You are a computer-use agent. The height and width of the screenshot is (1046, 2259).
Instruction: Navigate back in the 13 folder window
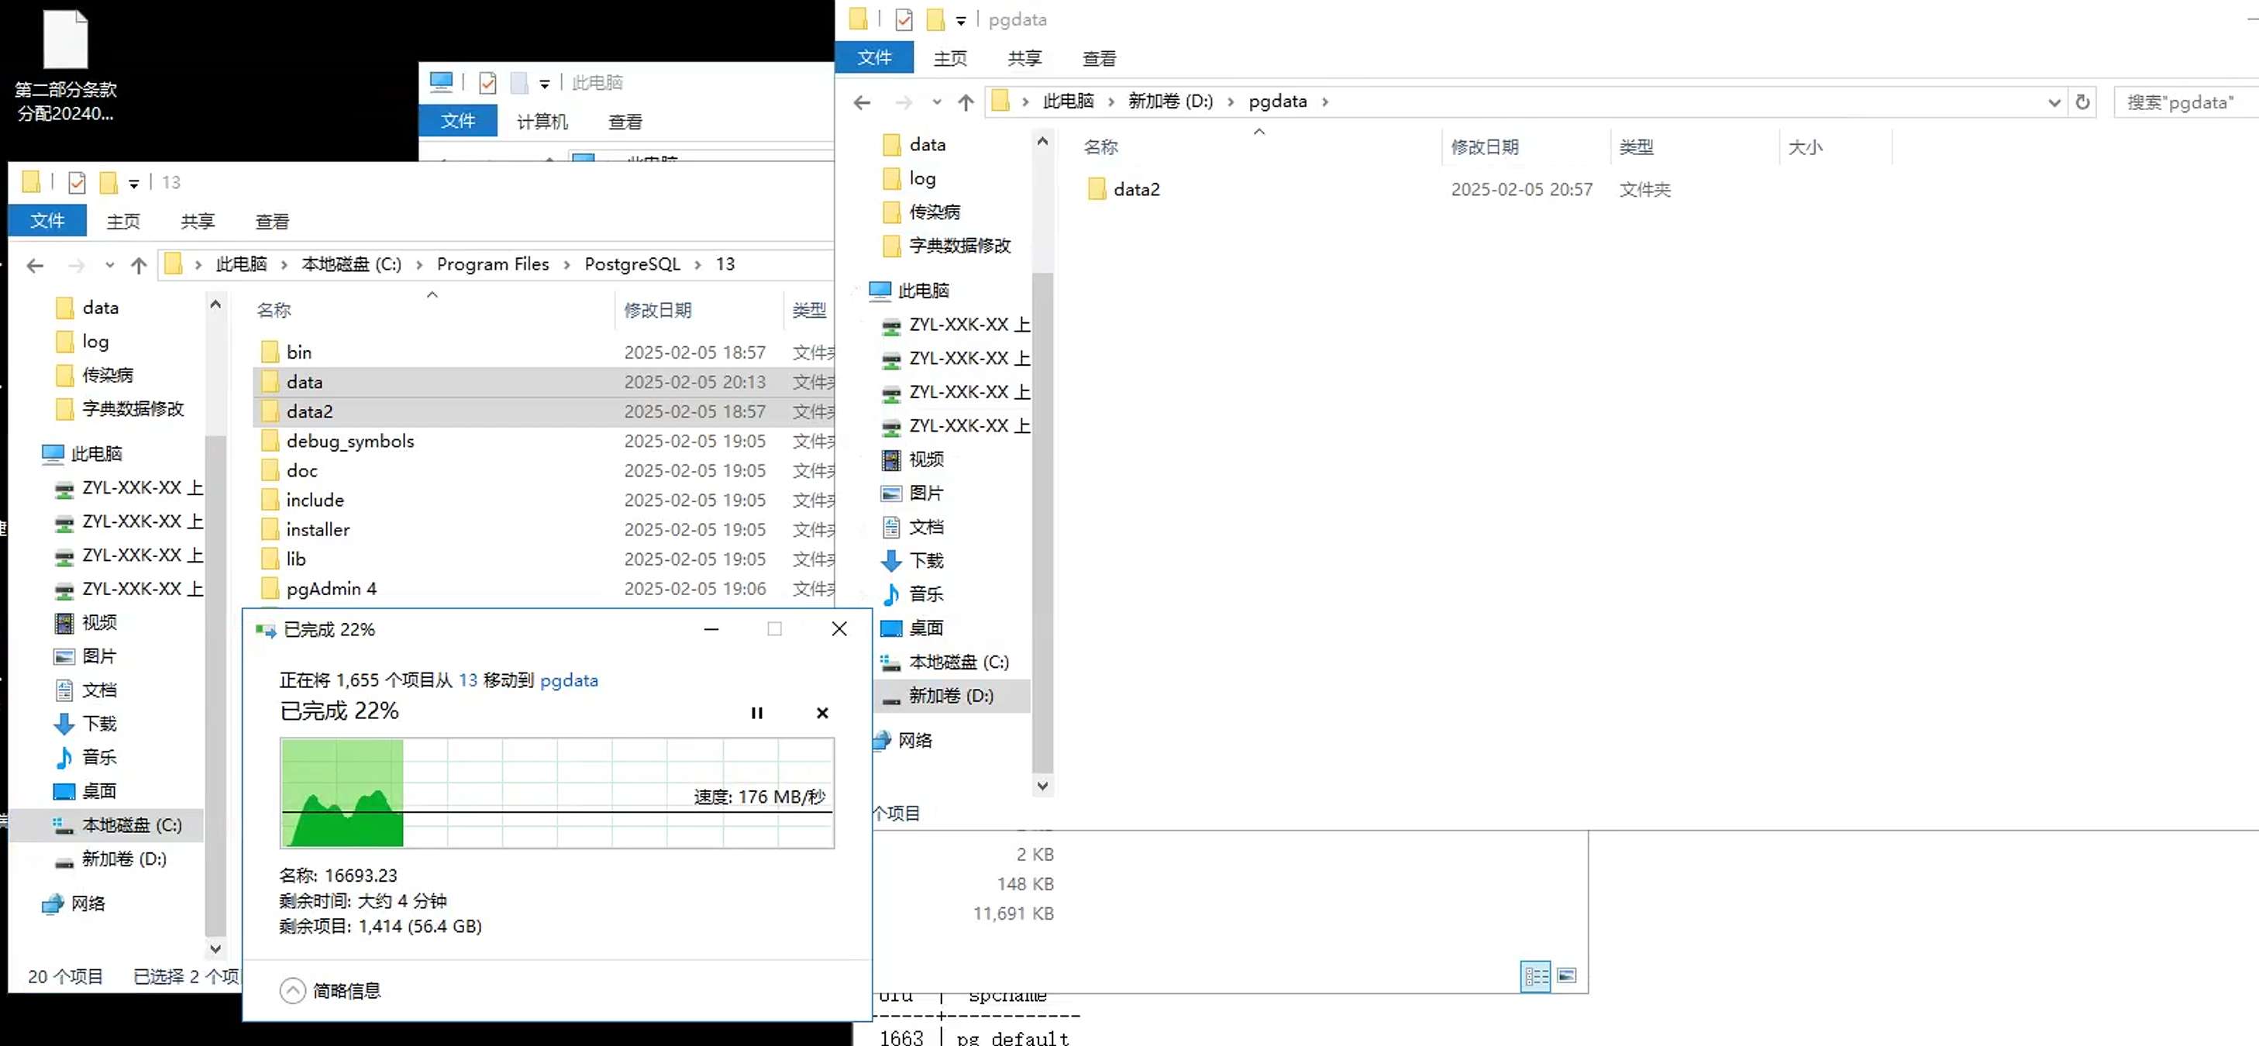pos(35,266)
